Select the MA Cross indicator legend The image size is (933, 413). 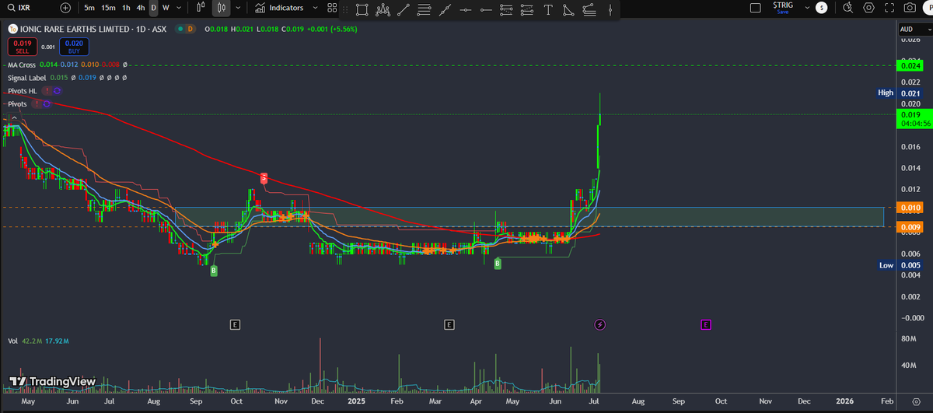click(23, 65)
